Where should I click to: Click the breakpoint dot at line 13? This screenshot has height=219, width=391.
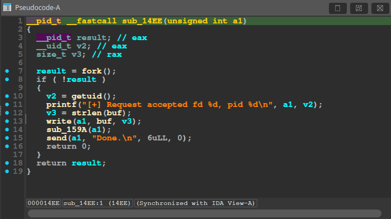pyautogui.click(x=7, y=121)
